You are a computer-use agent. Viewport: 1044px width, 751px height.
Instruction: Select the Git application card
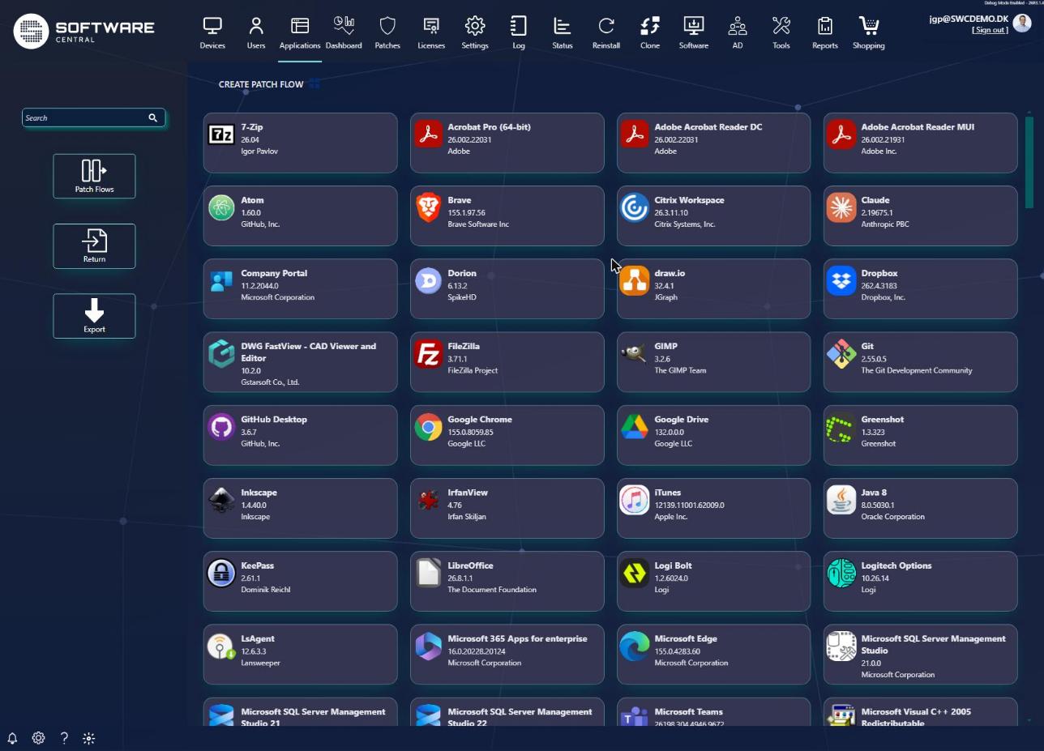tap(920, 362)
